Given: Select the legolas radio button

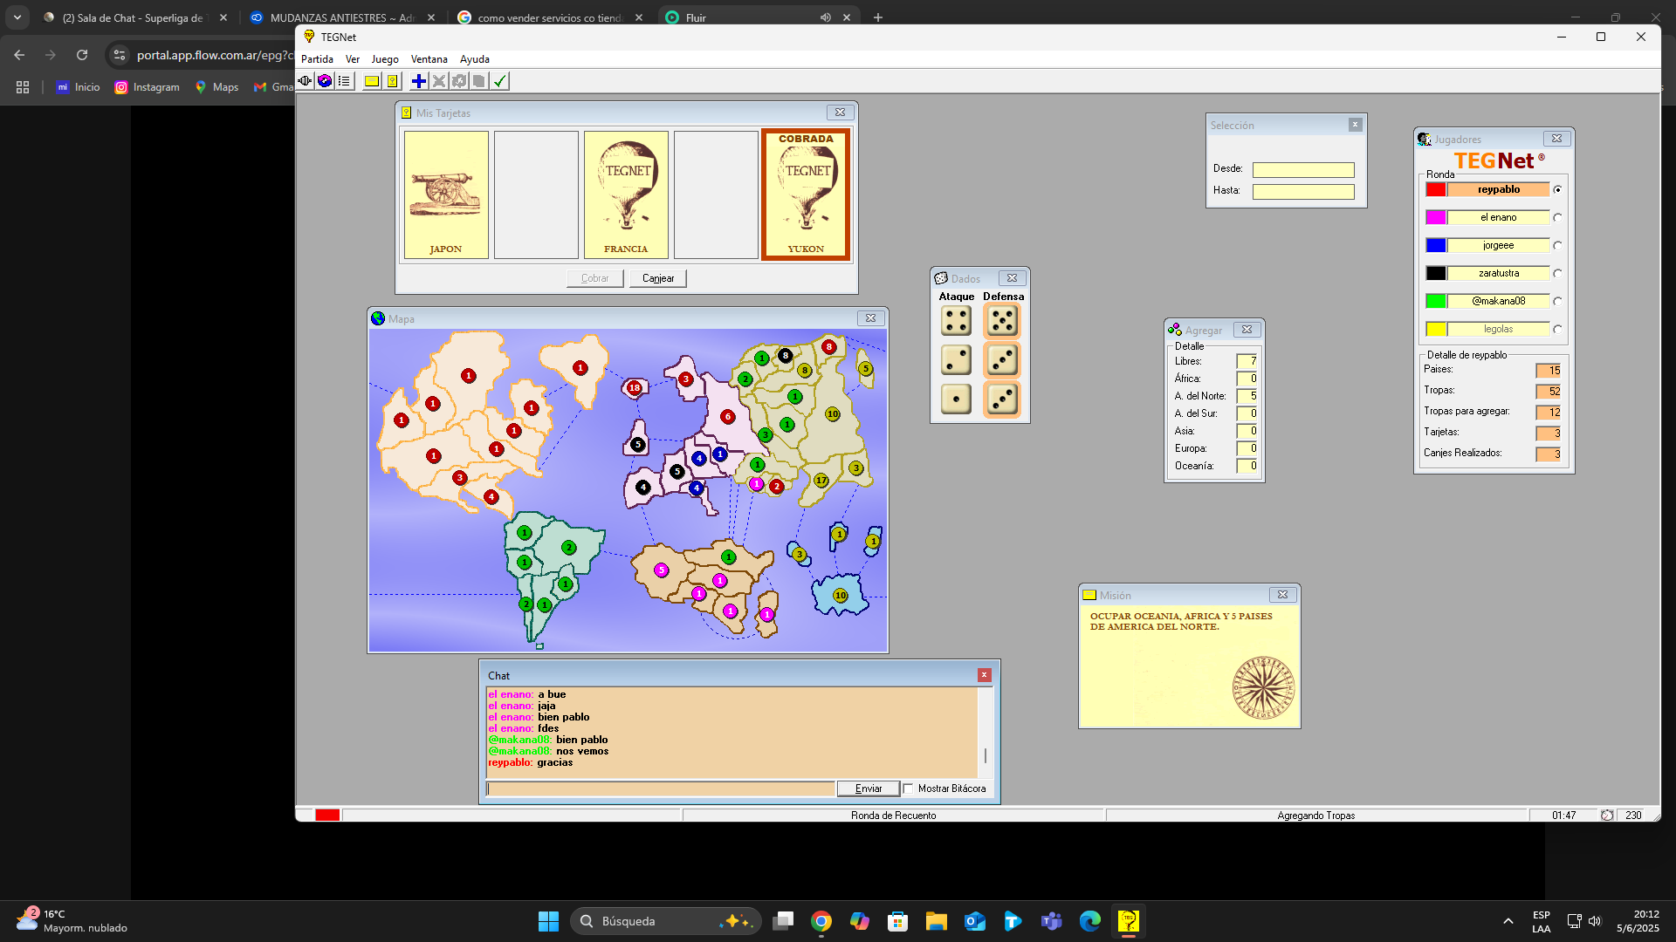Looking at the screenshot, I should pyautogui.click(x=1557, y=329).
